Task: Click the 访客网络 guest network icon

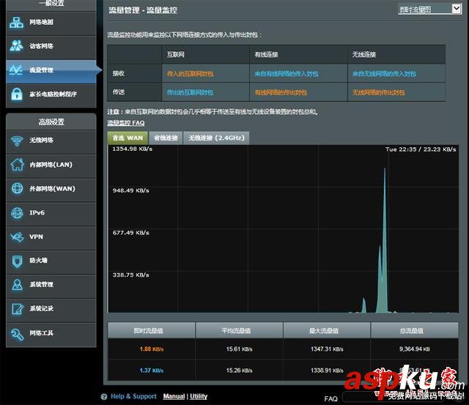Action: [16, 45]
